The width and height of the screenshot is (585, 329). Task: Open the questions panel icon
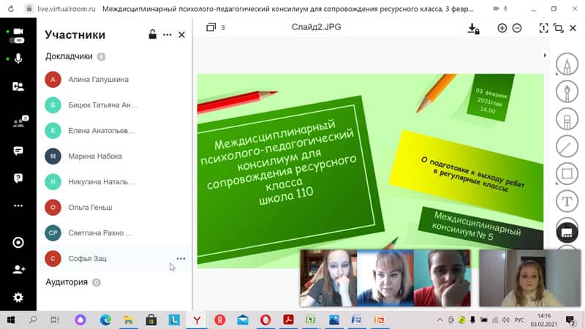[x=18, y=178]
